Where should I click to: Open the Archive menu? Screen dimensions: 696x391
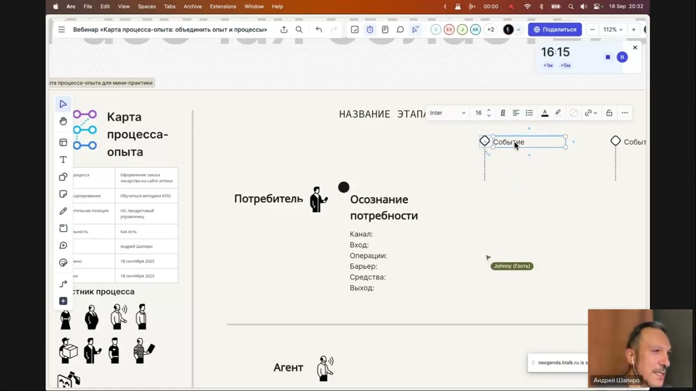(192, 7)
